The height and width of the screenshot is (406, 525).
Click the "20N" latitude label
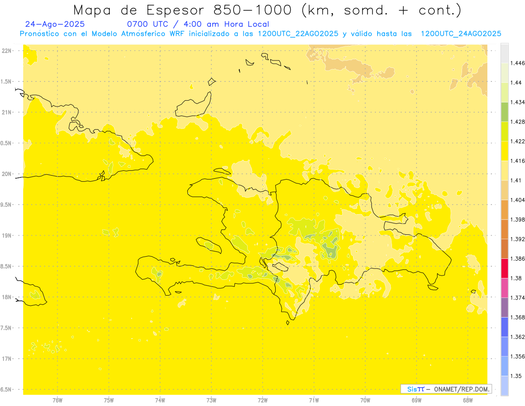point(7,174)
